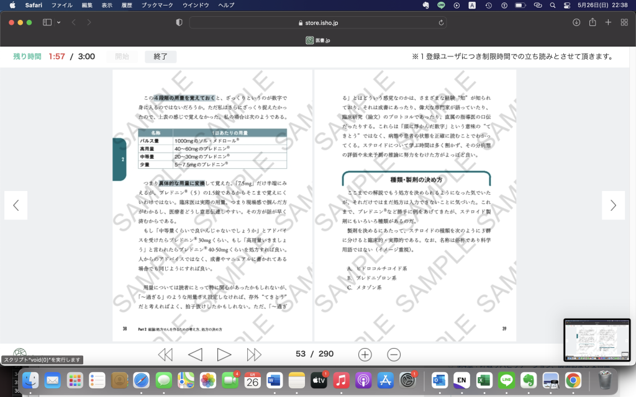Jump to the last page with the fast-forward icon
The height and width of the screenshot is (397, 636).
254,354
